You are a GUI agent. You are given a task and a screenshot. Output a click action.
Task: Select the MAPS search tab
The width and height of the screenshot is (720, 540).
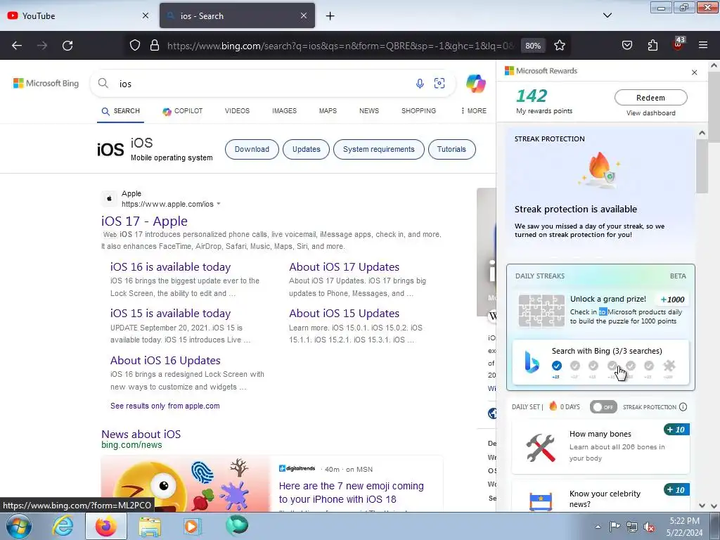pyautogui.click(x=328, y=110)
